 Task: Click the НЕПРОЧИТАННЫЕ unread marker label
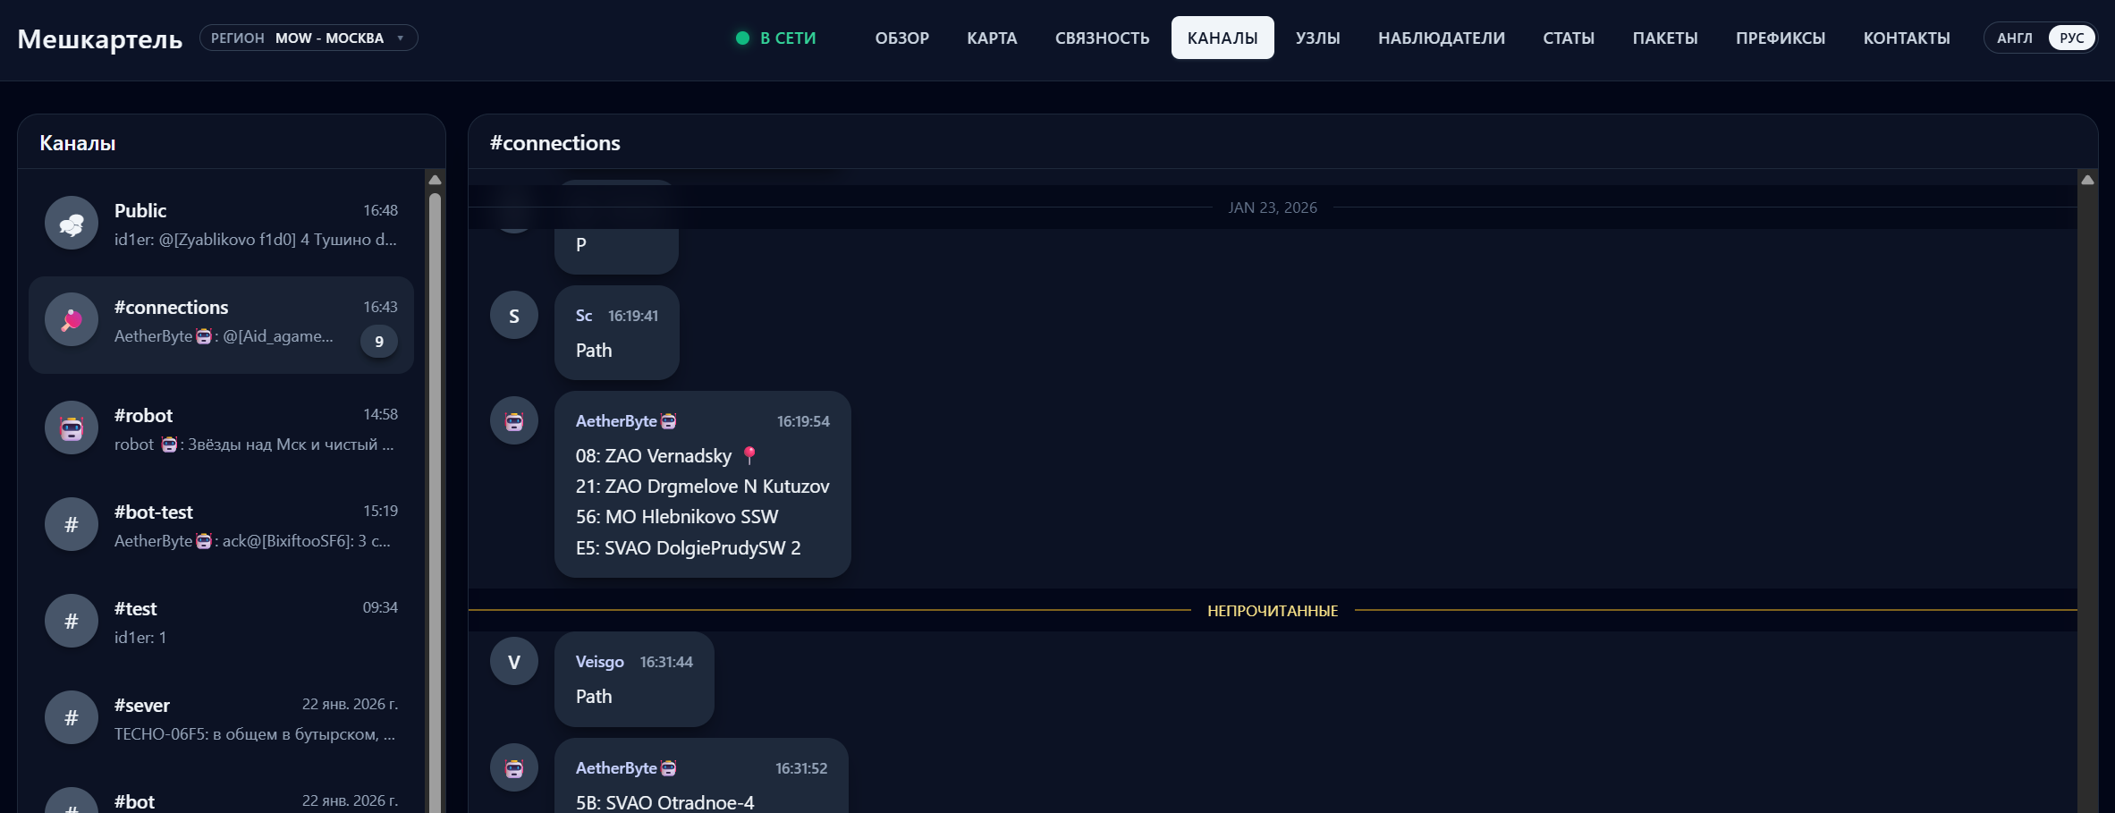pos(1272,611)
